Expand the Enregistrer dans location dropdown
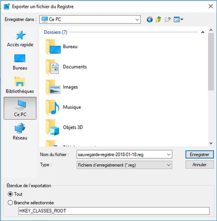This screenshot has height=221, width=217. coord(137,19)
